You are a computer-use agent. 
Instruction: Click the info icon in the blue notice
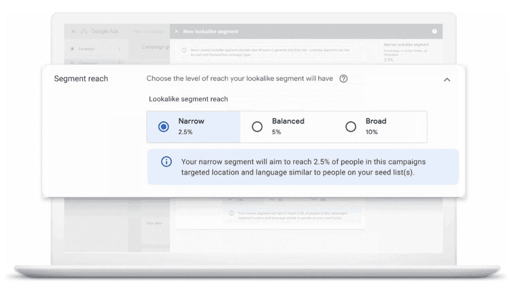(x=166, y=162)
